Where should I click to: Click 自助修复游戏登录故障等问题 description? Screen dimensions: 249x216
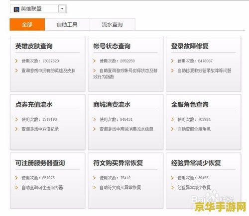point(204,71)
